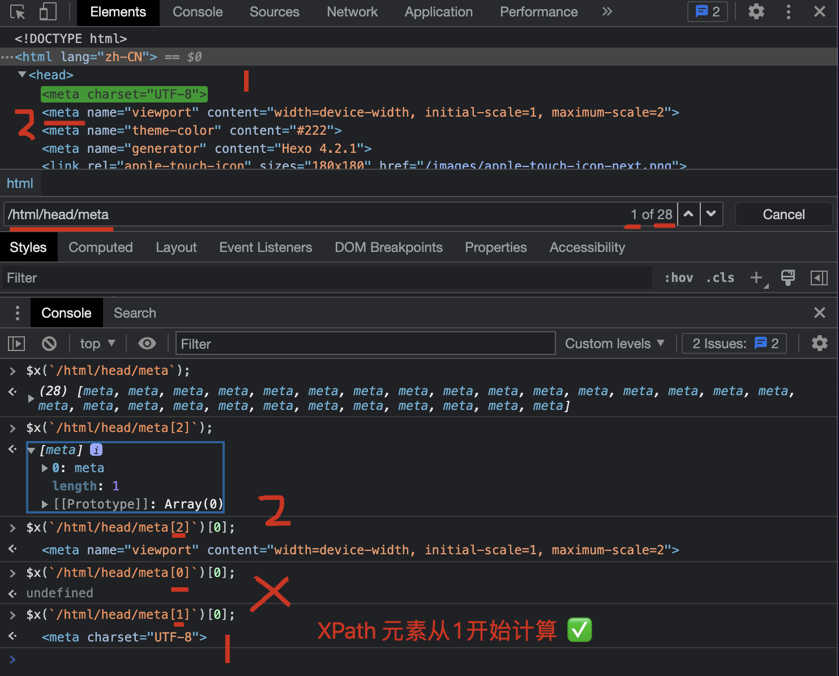Screen dimensions: 839x676
Task: Add a new style rule
Action: coord(757,278)
